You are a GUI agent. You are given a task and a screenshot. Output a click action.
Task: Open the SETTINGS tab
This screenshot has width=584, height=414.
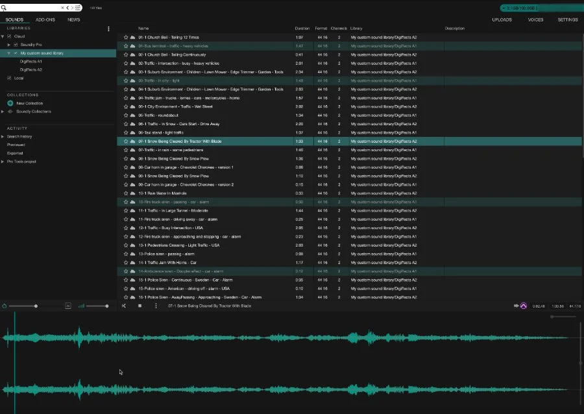pos(567,20)
